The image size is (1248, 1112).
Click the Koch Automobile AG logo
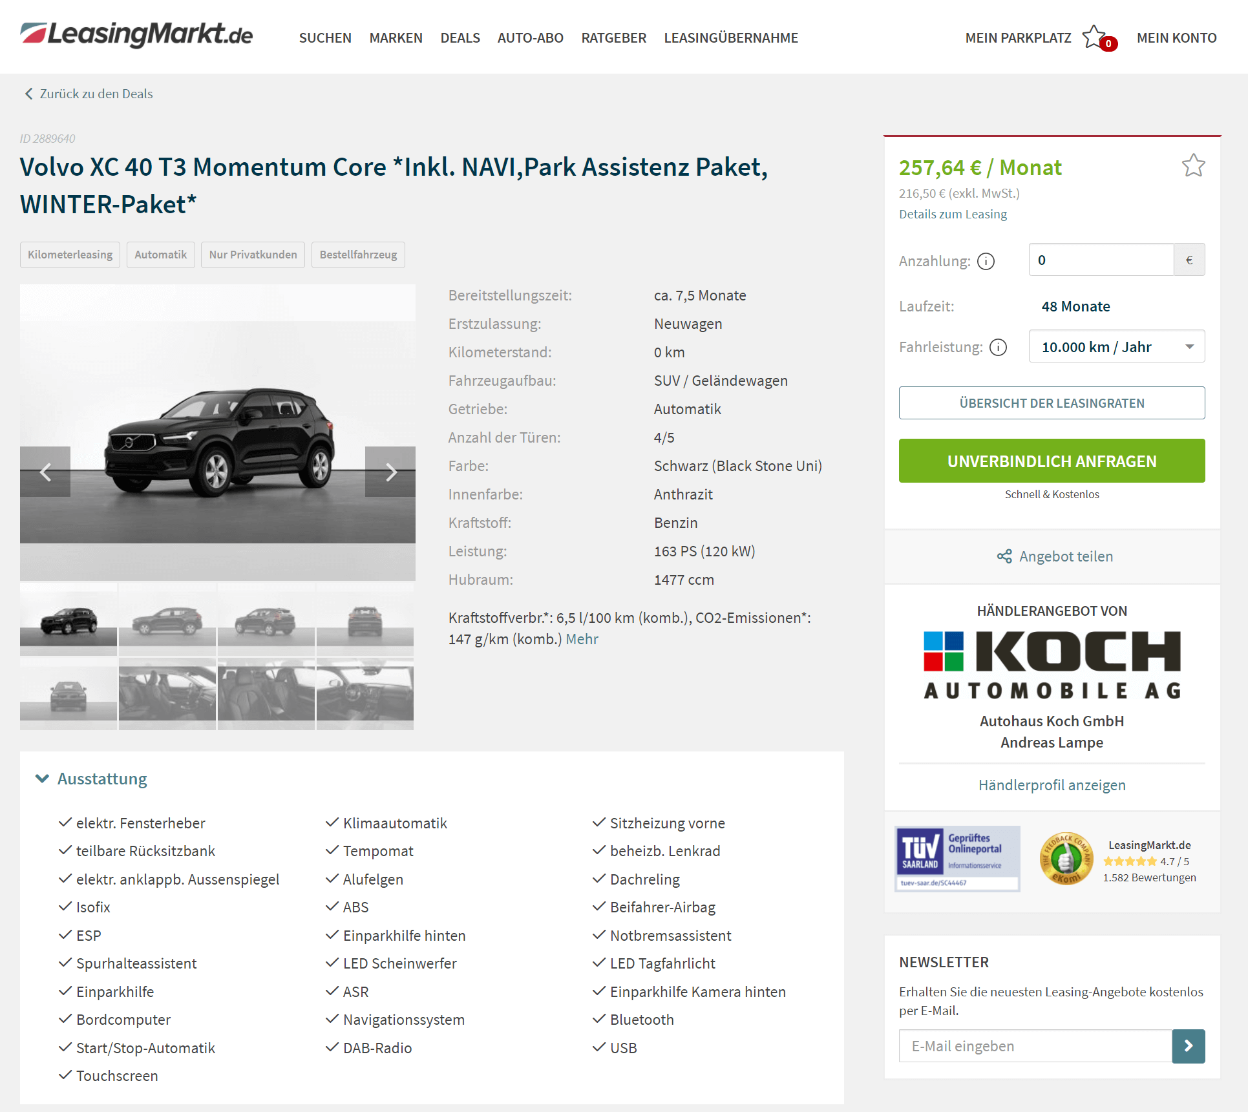[1052, 664]
